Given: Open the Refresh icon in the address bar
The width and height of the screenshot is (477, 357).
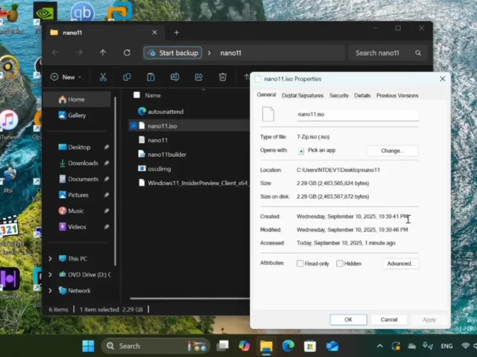Looking at the screenshot, I should click(127, 53).
